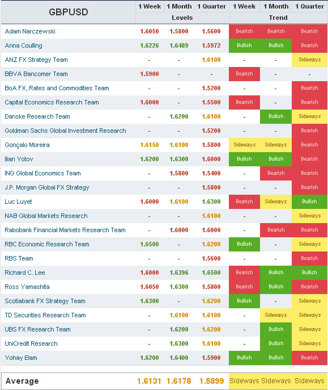This screenshot has height=390, width=328.
Task: Select Richard C. Lee's 1 Month level 1.6396
Action: (x=179, y=272)
